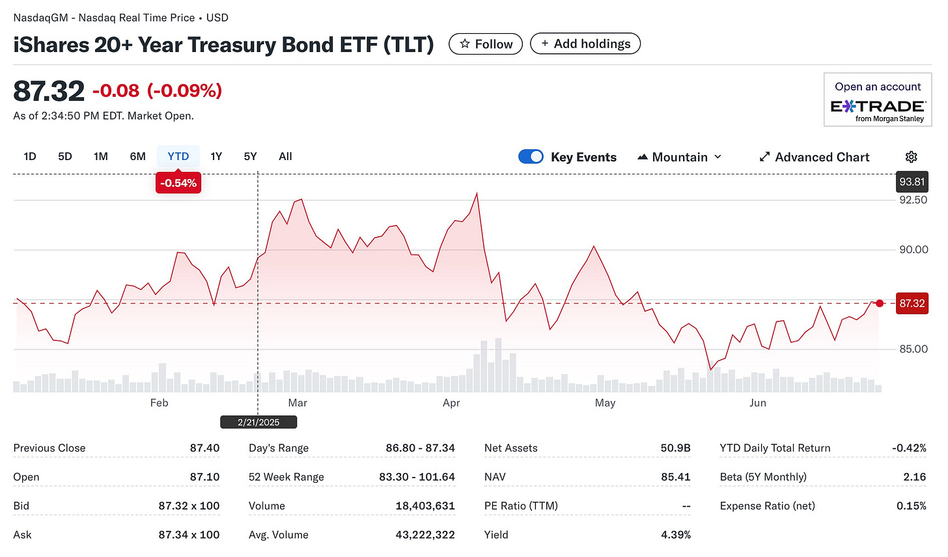Viewport: 948px width, 557px height.
Task: Open the Advanced Chart view
Action: (x=815, y=157)
